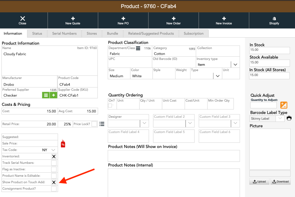The image size is (295, 197).
Task: Enable the Price Lock checkbox
Action: [x=94, y=124]
